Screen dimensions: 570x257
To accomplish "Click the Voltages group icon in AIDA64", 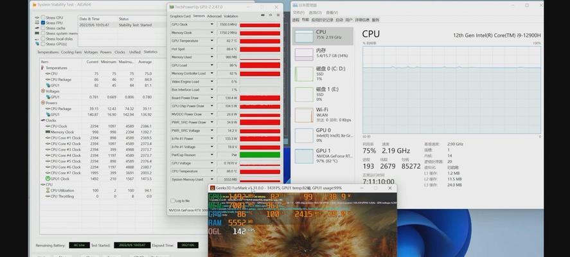I will (x=43, y=91).
